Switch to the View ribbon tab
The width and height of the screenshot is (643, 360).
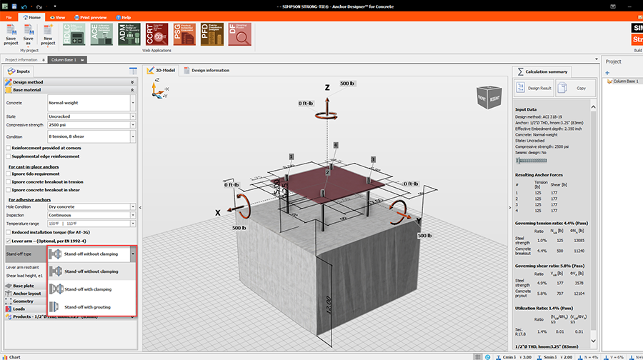(x=58, y=17)
